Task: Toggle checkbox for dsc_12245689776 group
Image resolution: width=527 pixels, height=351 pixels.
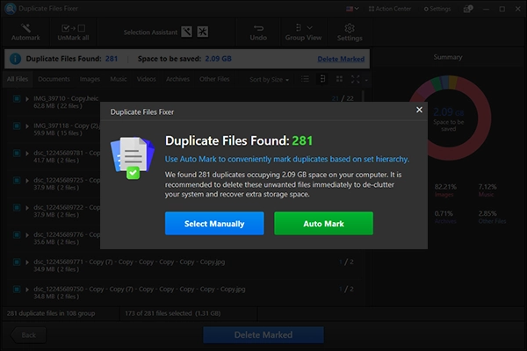Action: (17, 235)
